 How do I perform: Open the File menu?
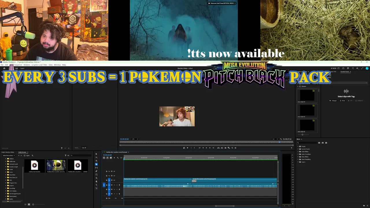(x=2, y=65)
